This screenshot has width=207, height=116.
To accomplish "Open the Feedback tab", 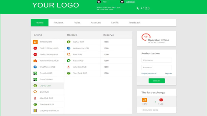I will pos(135,23).
